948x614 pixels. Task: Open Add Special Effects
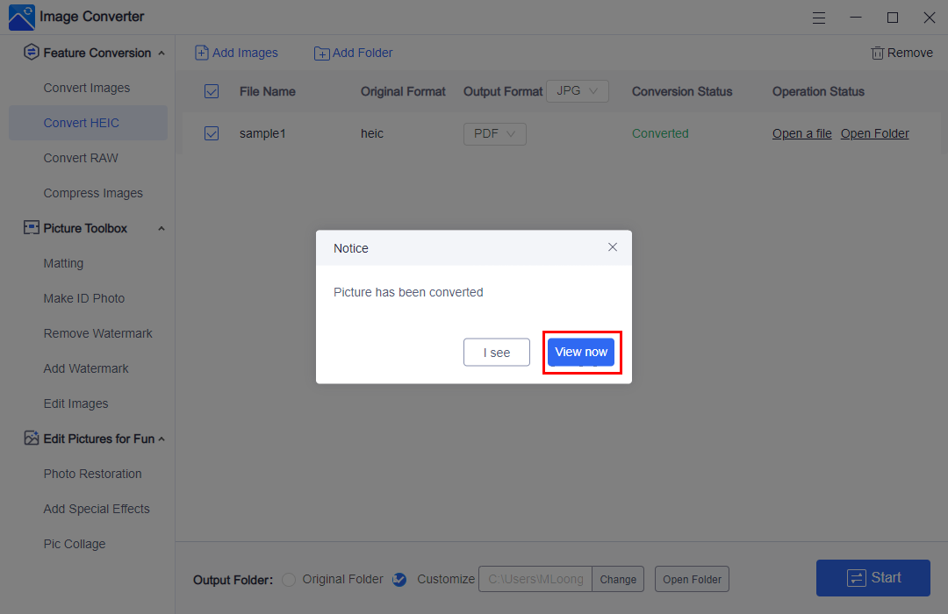coord(97,508)
